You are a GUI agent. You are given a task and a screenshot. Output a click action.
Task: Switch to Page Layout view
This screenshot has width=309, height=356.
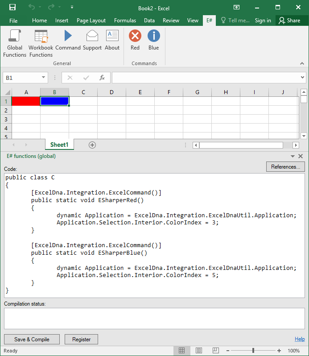(x=199, y=351)
